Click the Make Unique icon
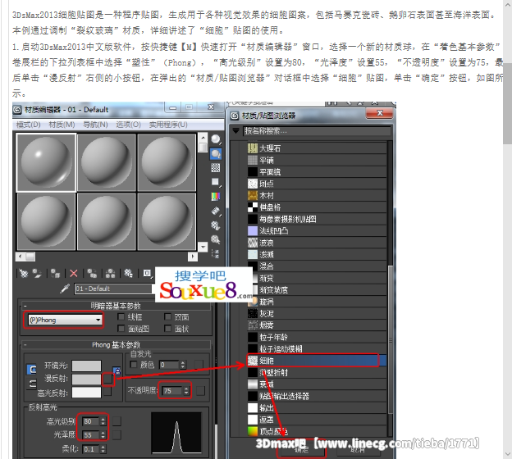 (x=111, y=274)
